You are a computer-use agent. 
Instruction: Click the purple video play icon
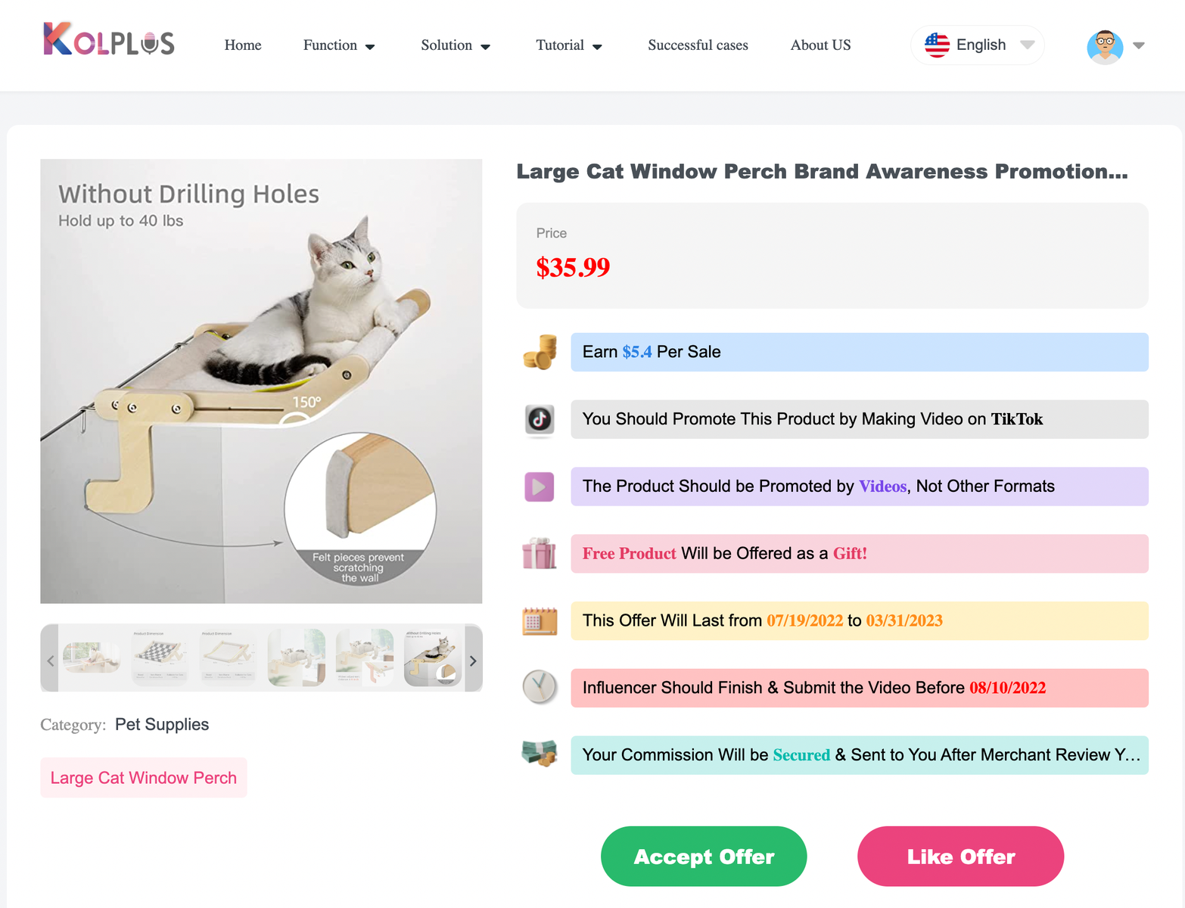540,487
